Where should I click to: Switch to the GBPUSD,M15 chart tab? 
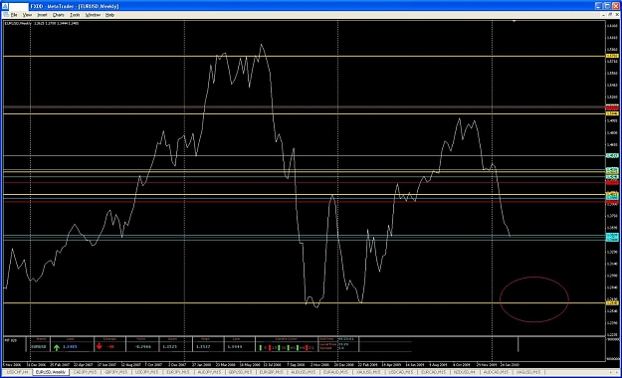241,372
